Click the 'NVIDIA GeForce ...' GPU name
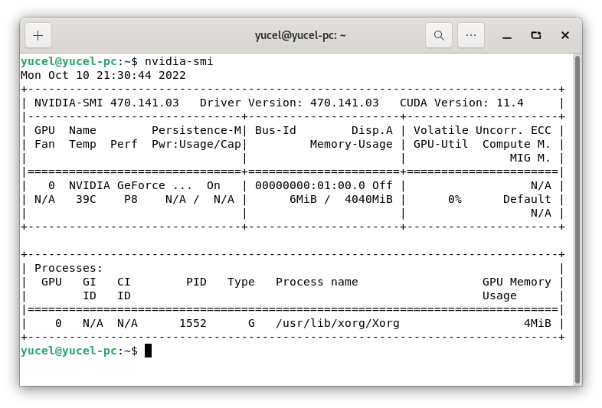The image size is (602, 408). (x=130, y=186)
